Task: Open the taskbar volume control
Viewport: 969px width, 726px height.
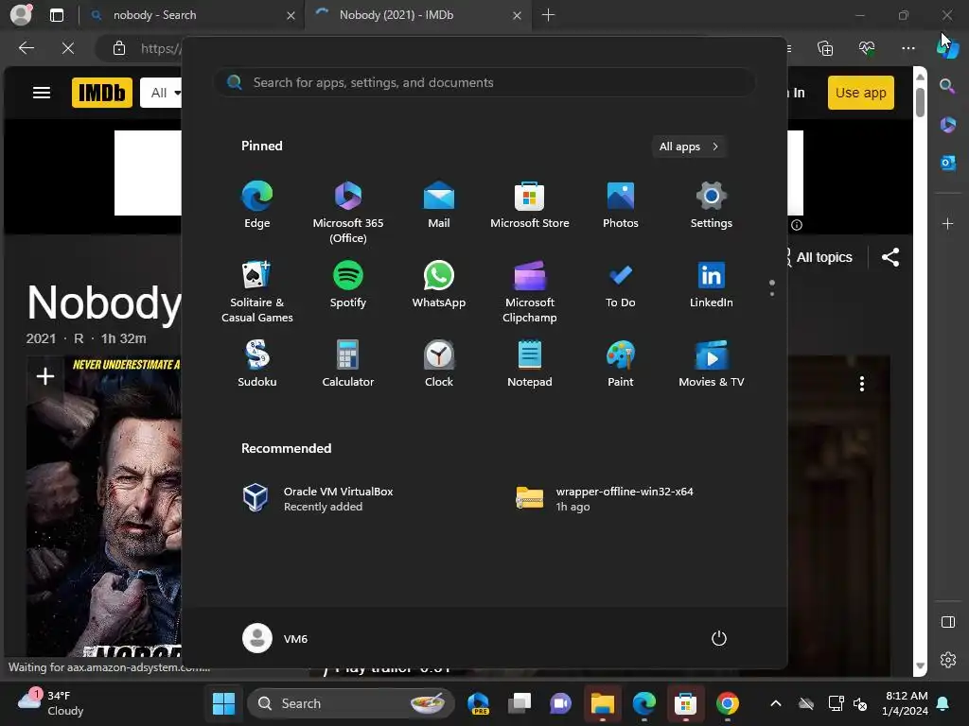Action: (859, 703)
